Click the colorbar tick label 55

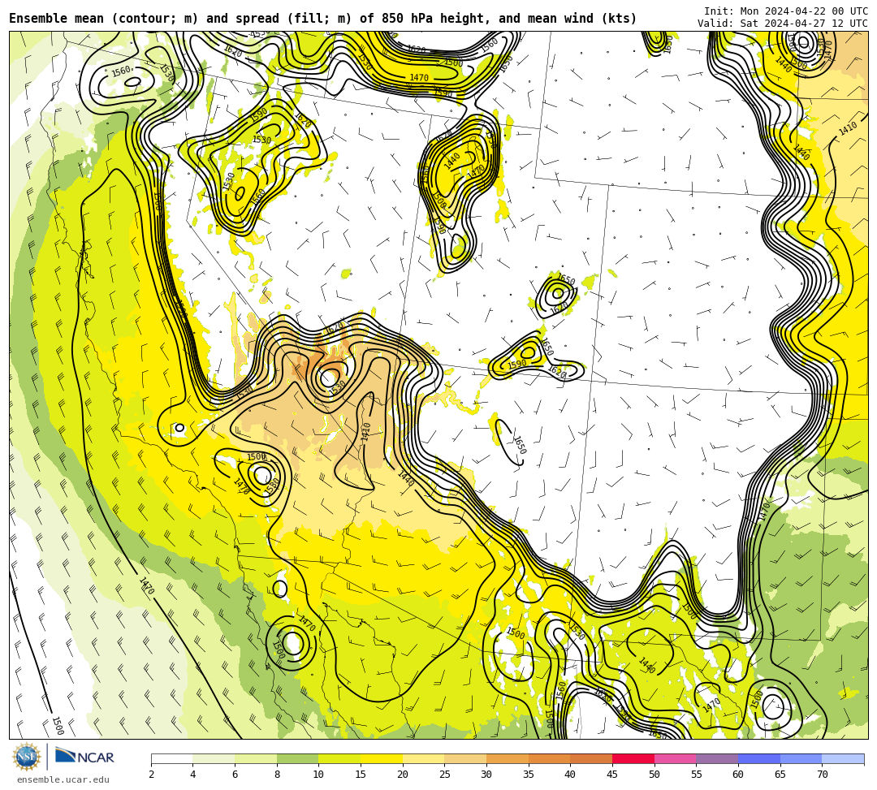697,775
